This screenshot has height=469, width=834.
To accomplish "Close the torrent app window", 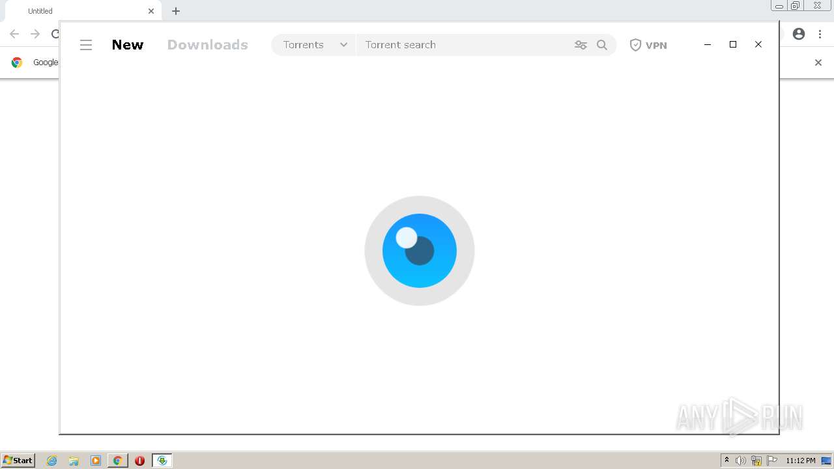I will coord(758,44).
